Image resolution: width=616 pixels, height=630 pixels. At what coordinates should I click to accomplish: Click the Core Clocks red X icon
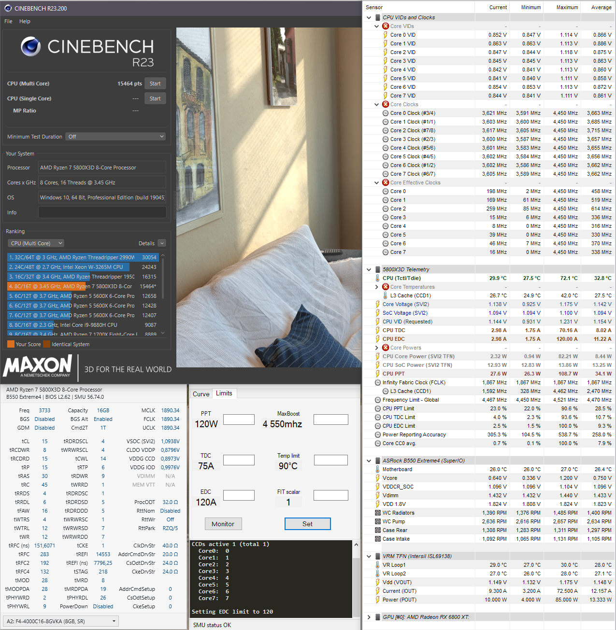[x=386, y=104]
